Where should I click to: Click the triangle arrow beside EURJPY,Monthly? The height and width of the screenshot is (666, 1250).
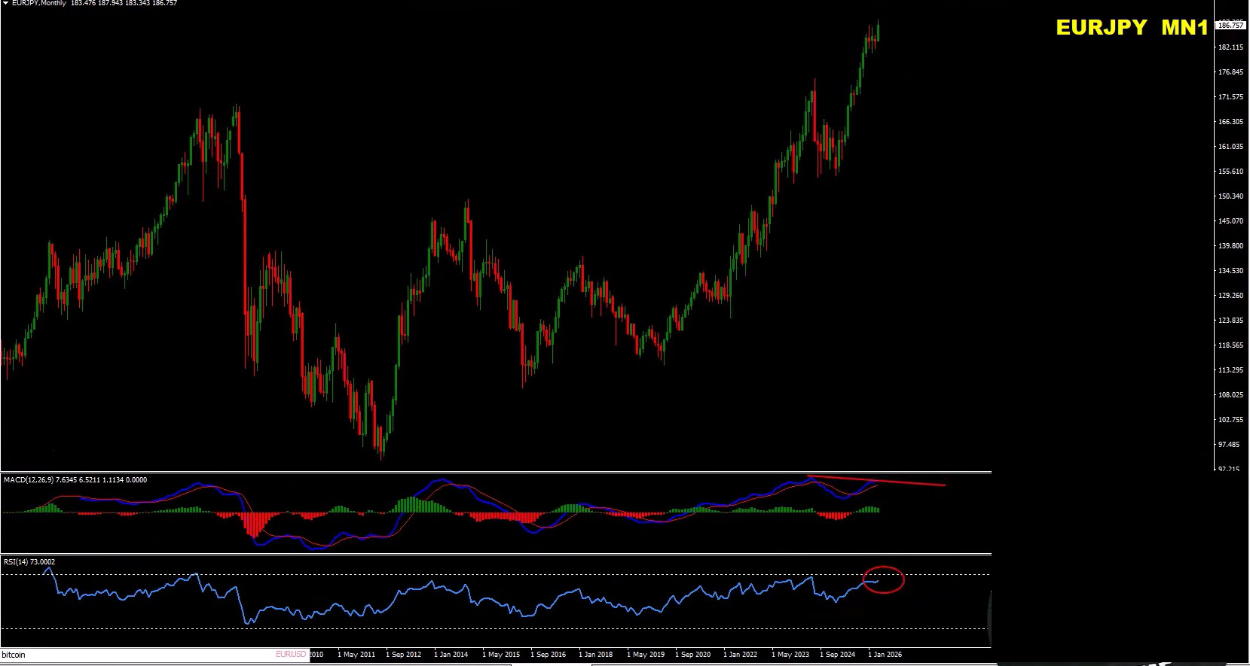(x=5, y=4)
